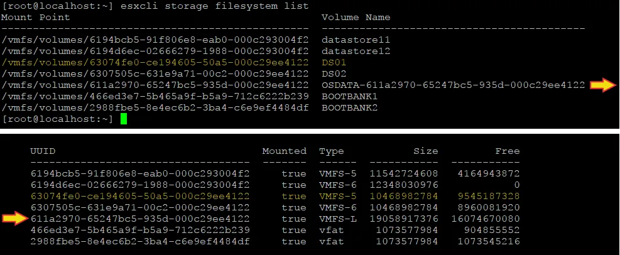Click the green terminal cursor block
620x255 pixels.
point(124,119)
